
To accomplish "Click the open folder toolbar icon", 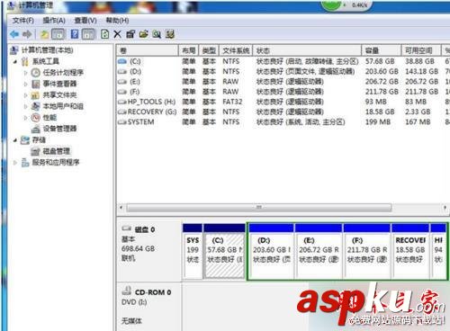I will click(143, 34).
